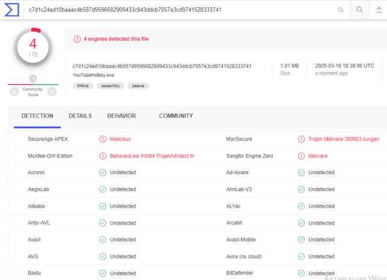Image resolution: width=387 pixels, height=280 pixels.
Task: Click the assembly tag
Action: click(x=111, y=85)
